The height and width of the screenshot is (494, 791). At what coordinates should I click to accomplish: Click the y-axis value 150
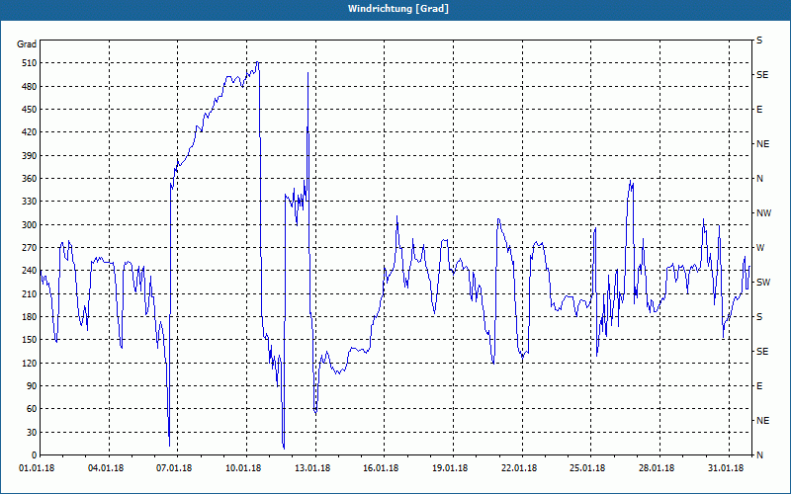coord(31,340)
